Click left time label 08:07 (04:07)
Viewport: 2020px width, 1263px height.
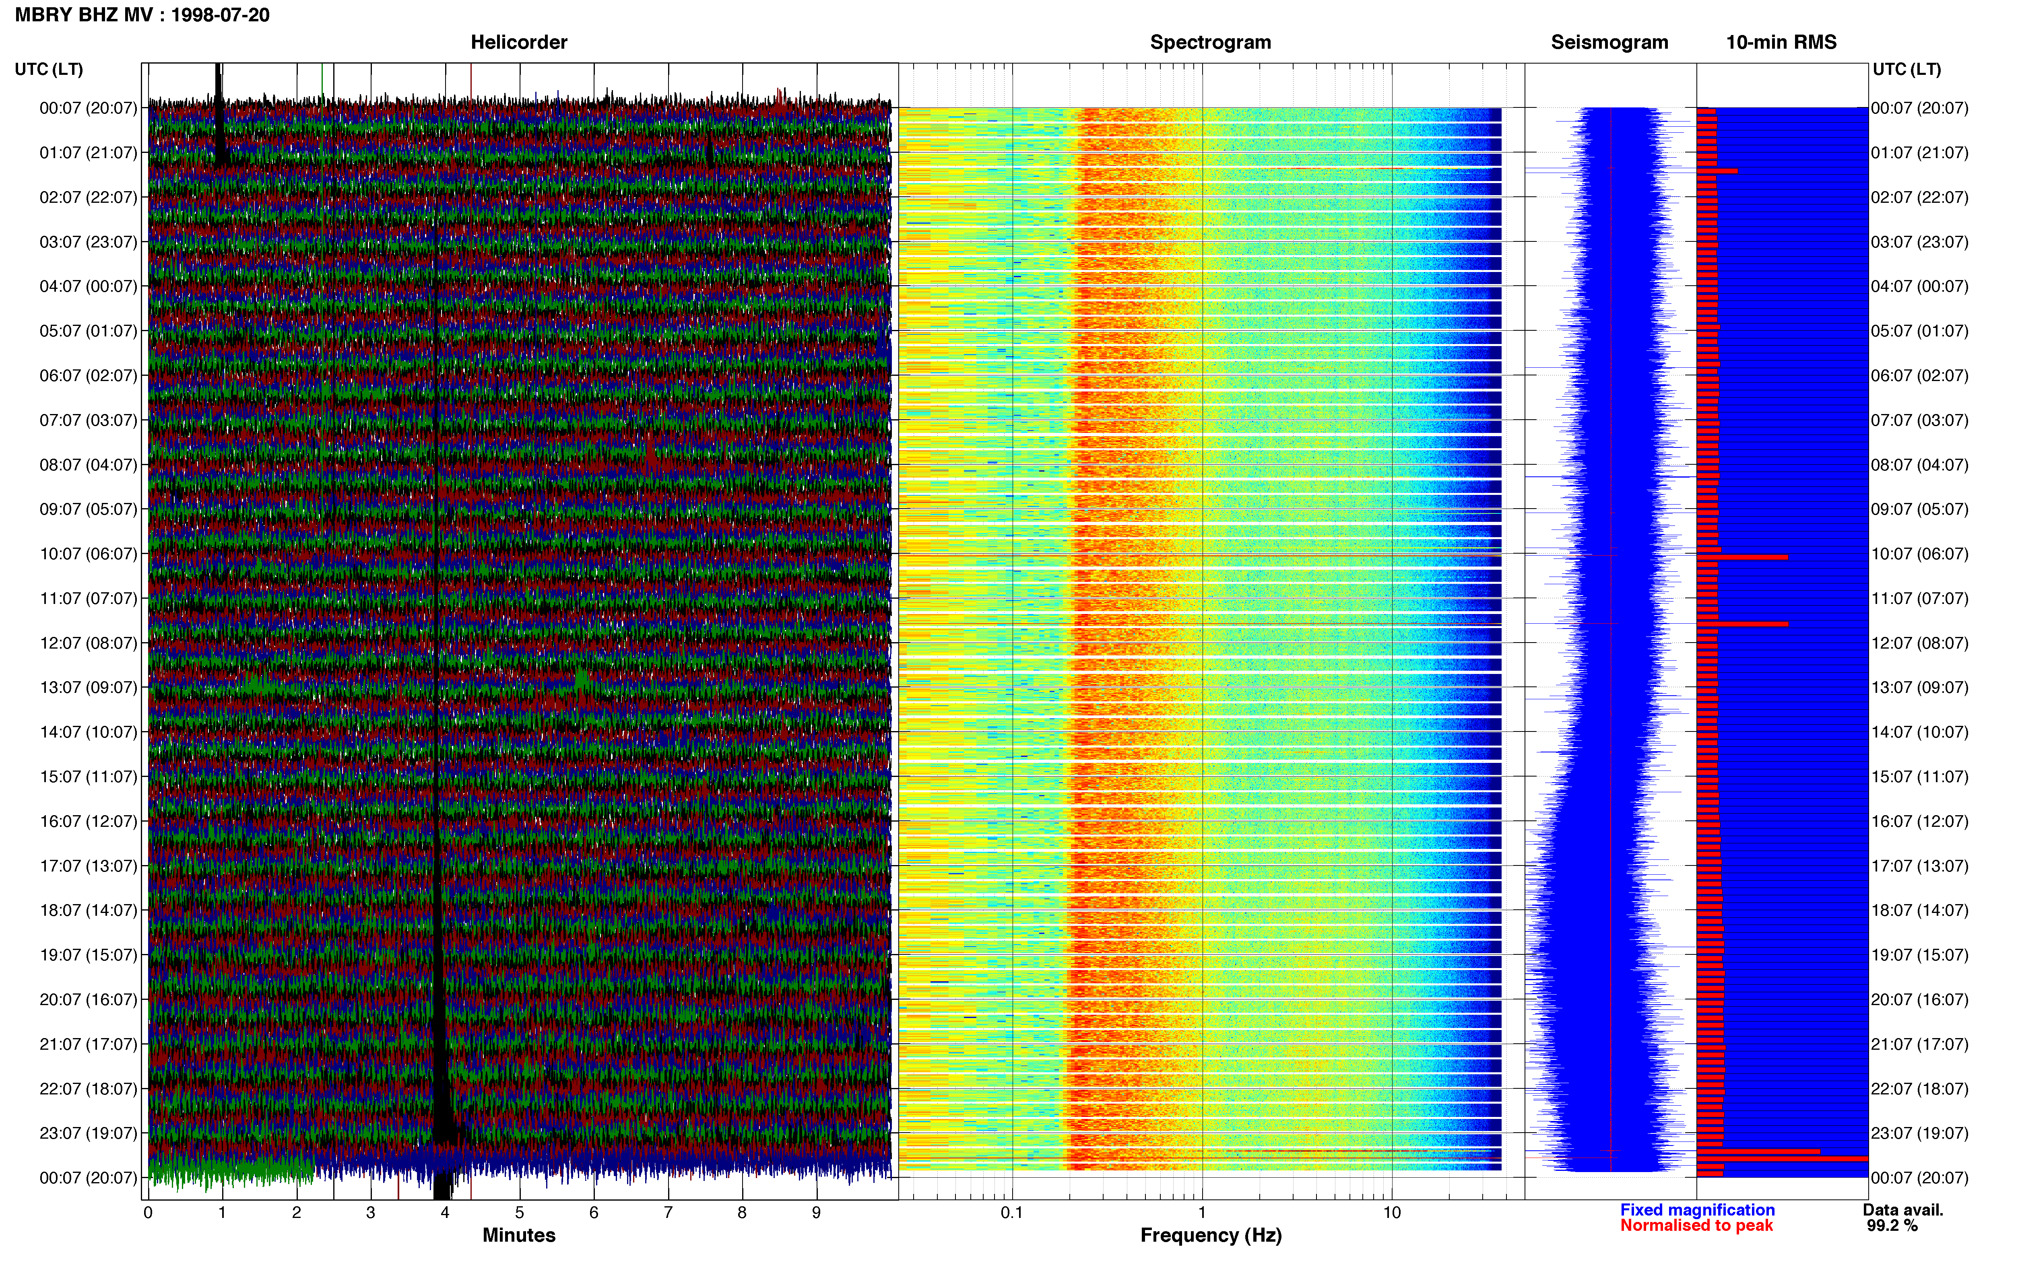(x=88, y=464)
